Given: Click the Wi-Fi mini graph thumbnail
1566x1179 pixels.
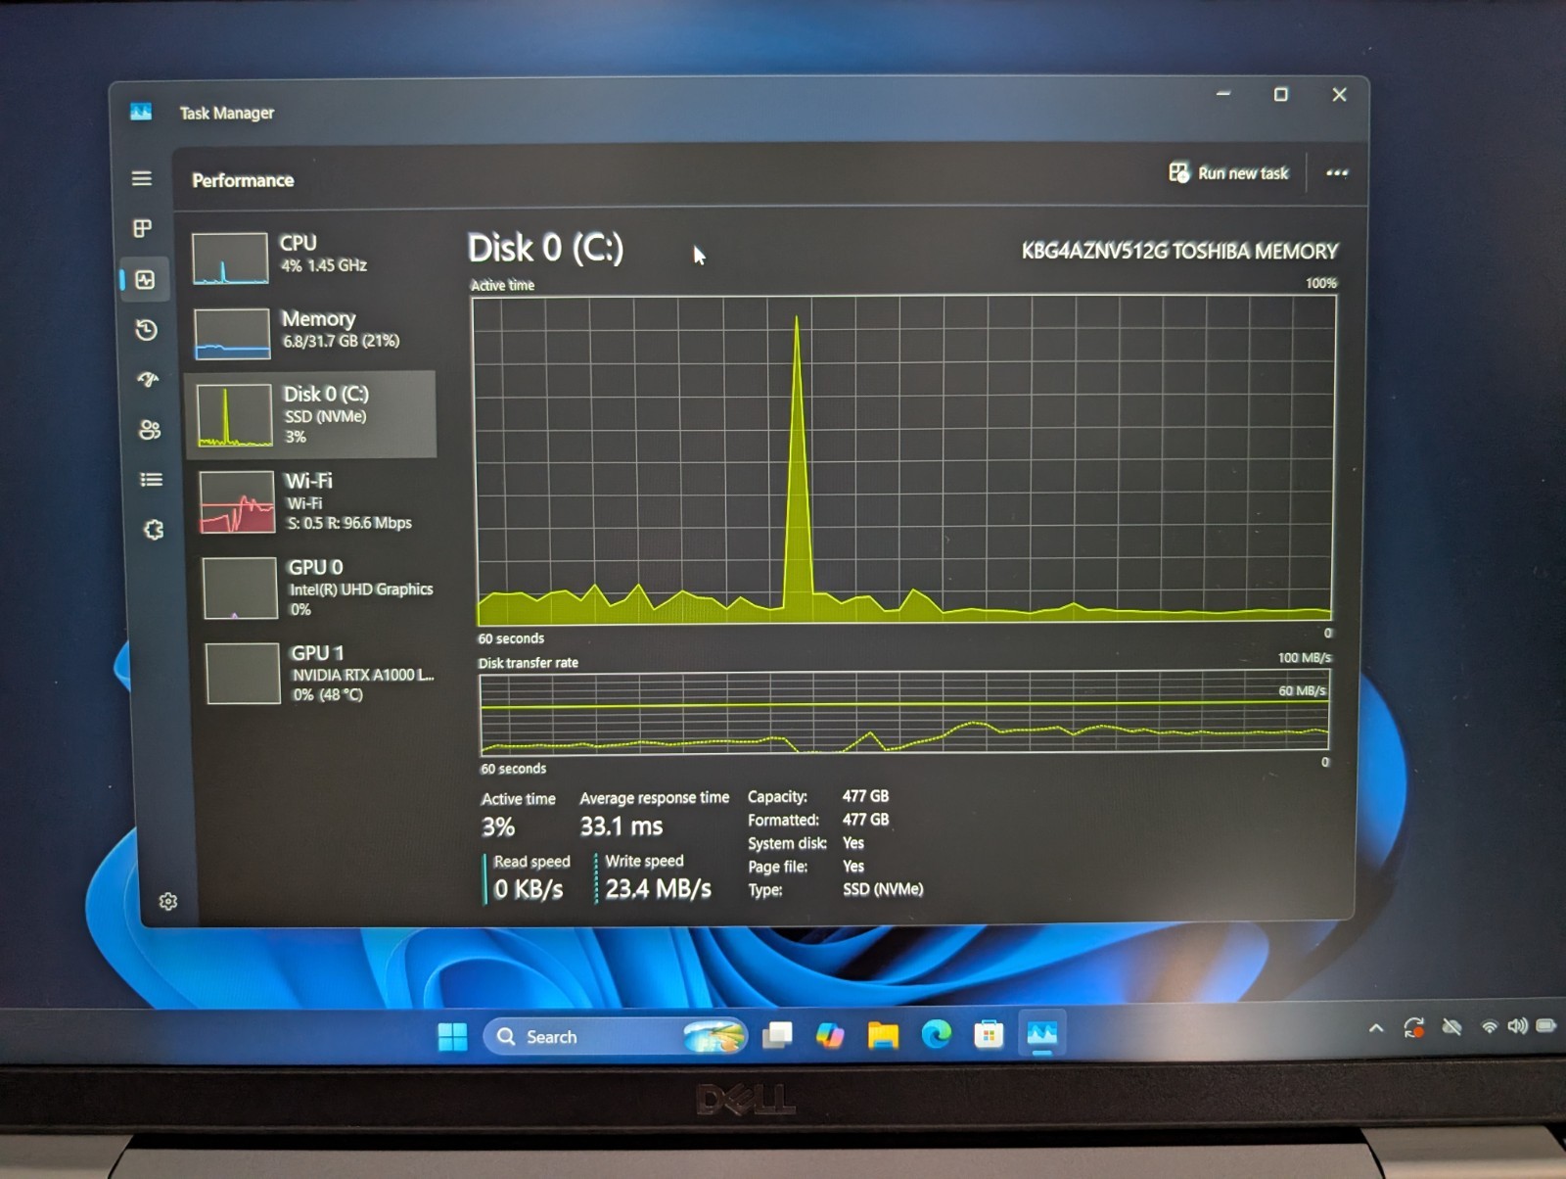Looking at the screenshot, I should 237,502.
